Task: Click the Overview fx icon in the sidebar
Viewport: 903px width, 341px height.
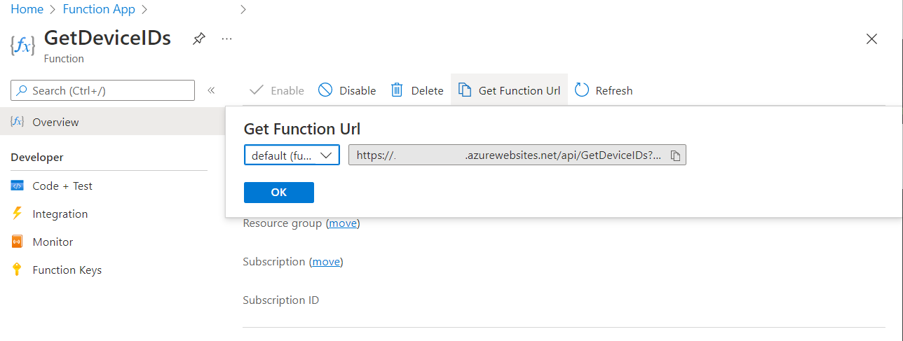Action: [x=18, y=122]
